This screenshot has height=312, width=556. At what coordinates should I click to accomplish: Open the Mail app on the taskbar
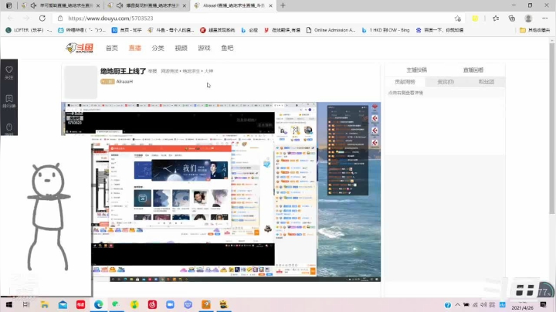point(63,304)
